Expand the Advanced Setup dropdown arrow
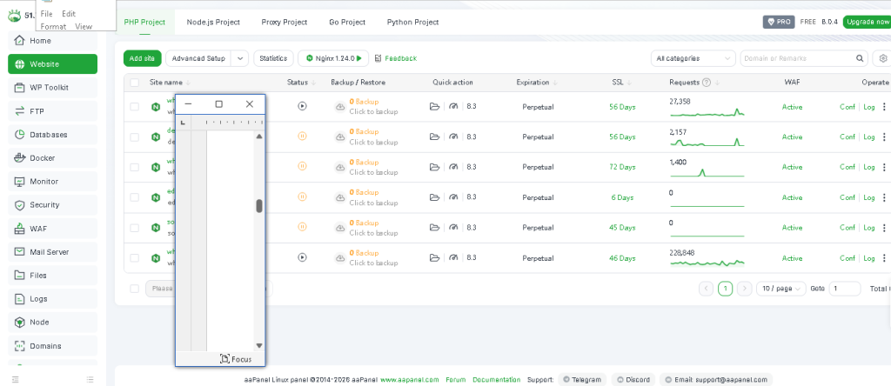 point(240,58)
